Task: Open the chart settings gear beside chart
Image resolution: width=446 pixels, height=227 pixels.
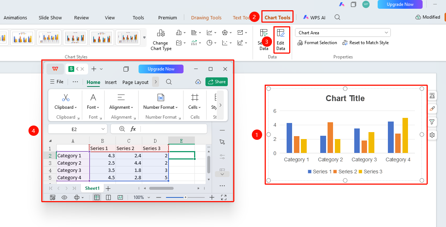Action: click(x=432, y=135)
